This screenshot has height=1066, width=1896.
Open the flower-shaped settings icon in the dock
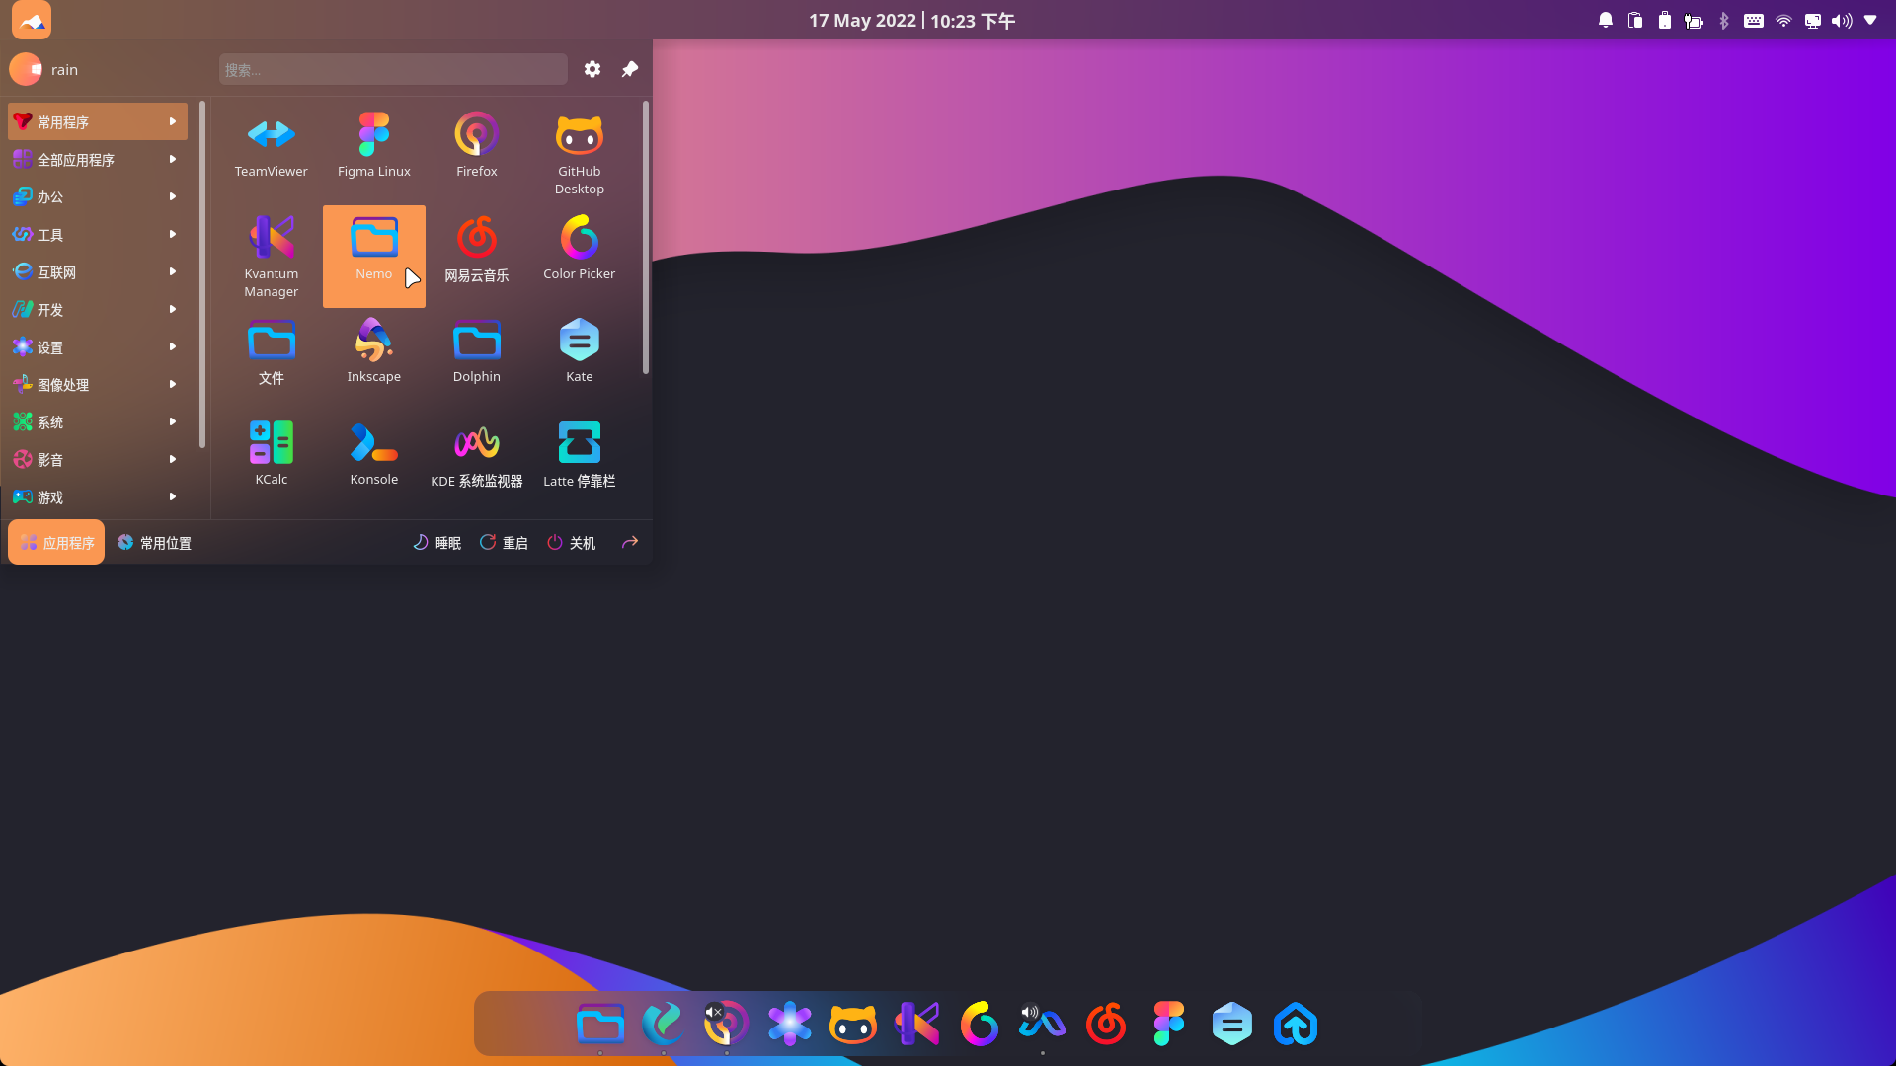(790, 1024)
